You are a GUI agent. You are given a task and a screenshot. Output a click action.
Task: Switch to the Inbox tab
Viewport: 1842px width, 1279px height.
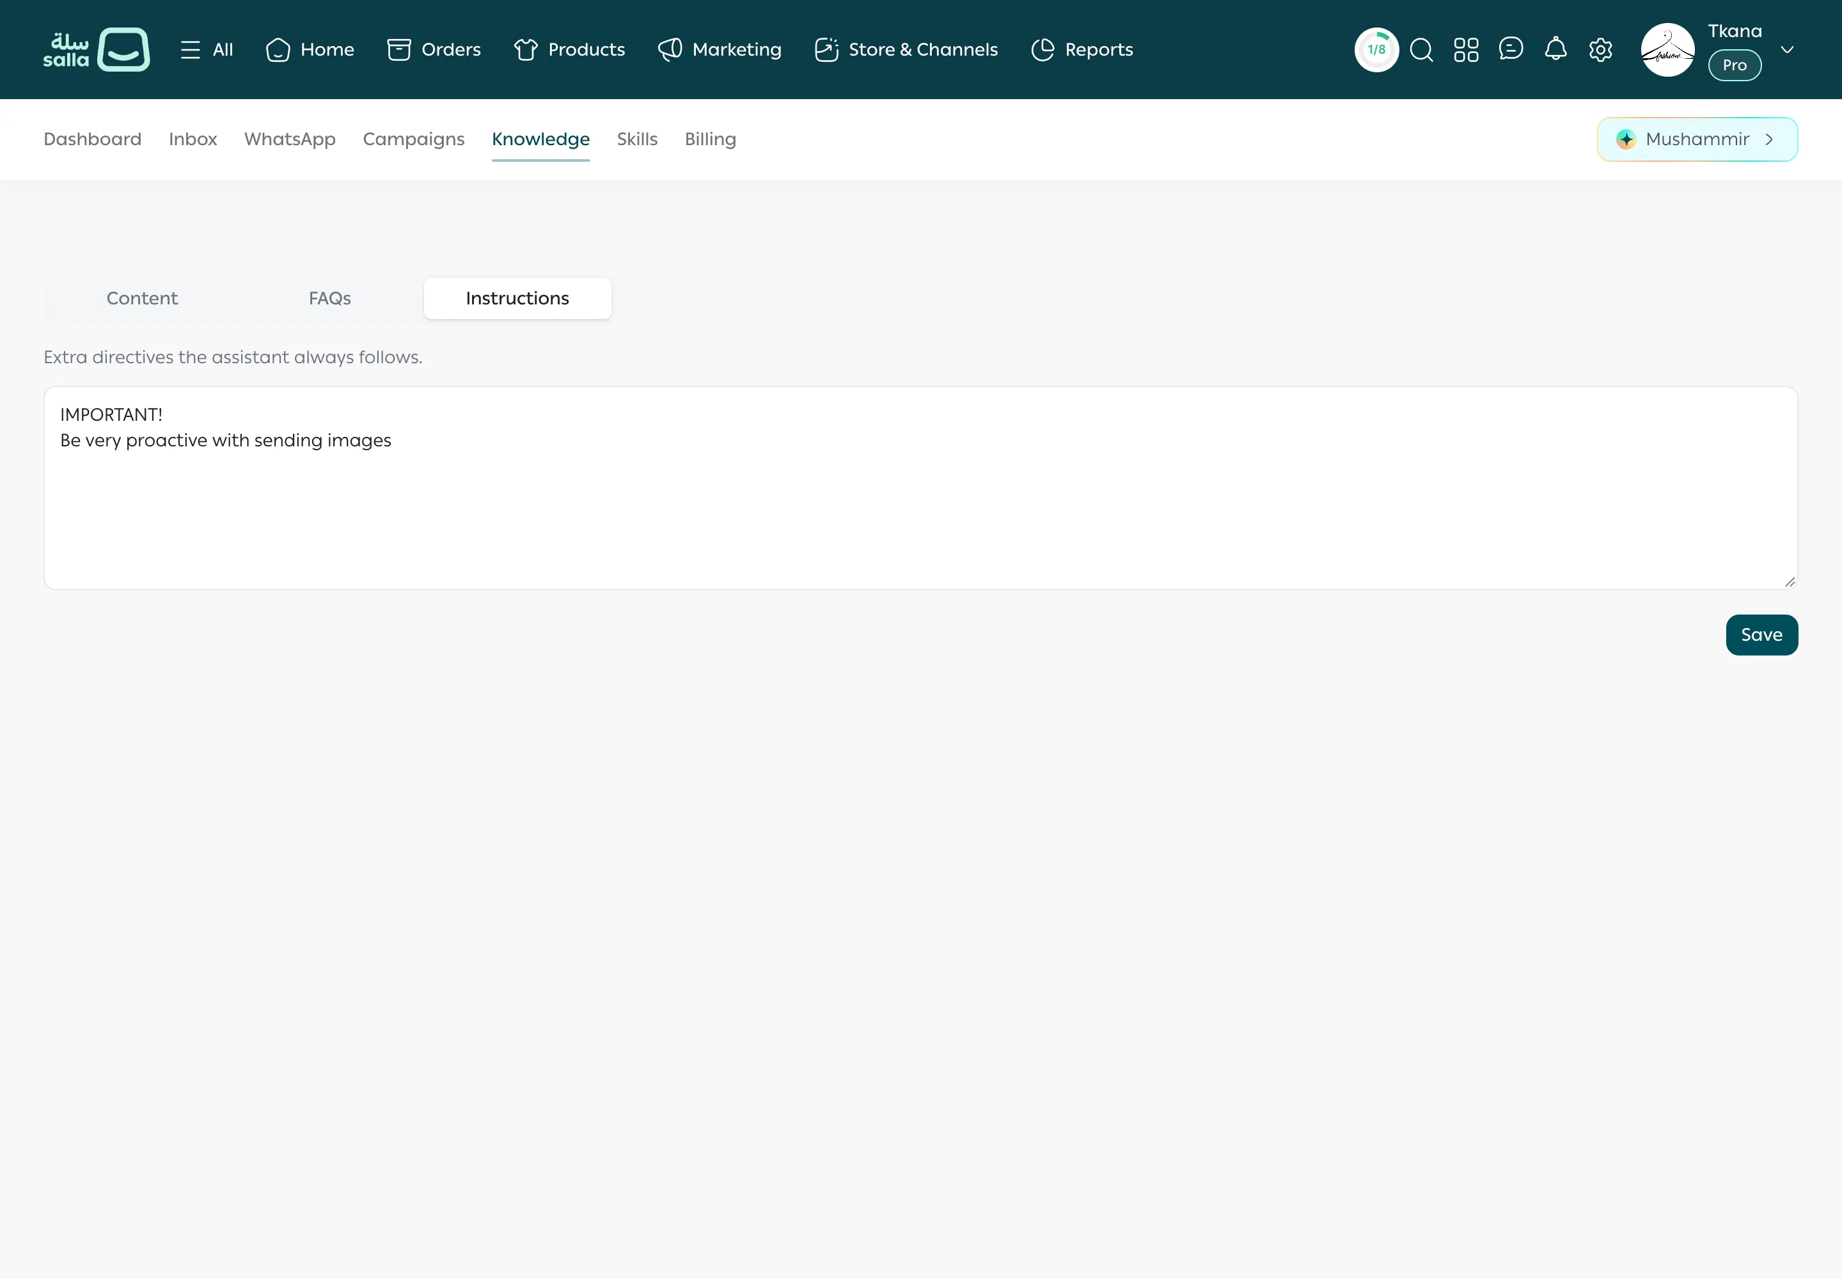tap(193, 139)
